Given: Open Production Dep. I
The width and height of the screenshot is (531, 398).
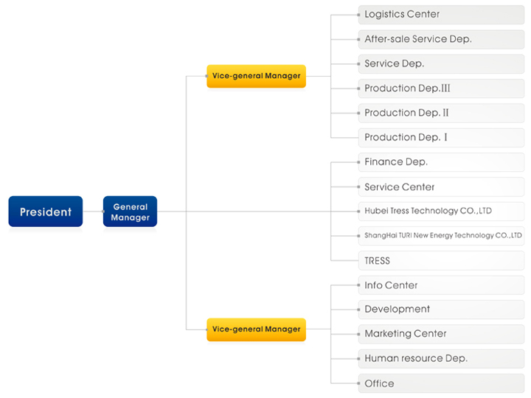Looking at the screenshot, I should [441, 137].
